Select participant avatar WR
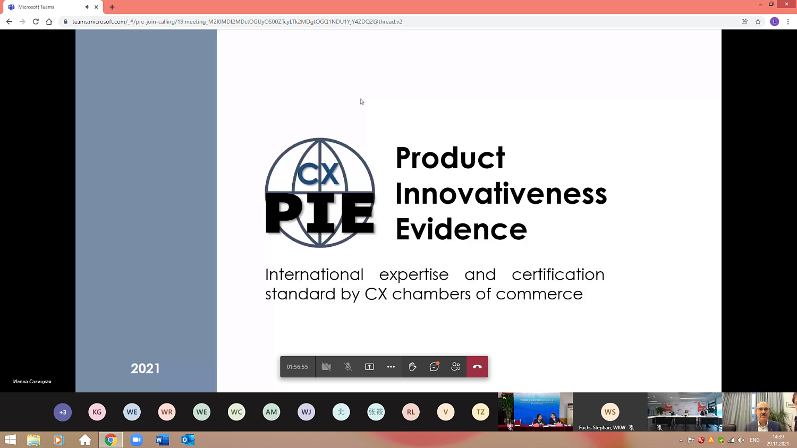797x448 pixels. pyautogui.click(x=167, y=412)
